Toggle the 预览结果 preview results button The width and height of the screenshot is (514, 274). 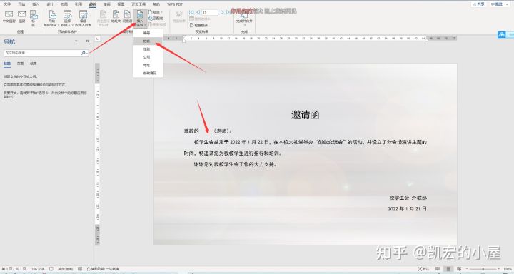179,17
